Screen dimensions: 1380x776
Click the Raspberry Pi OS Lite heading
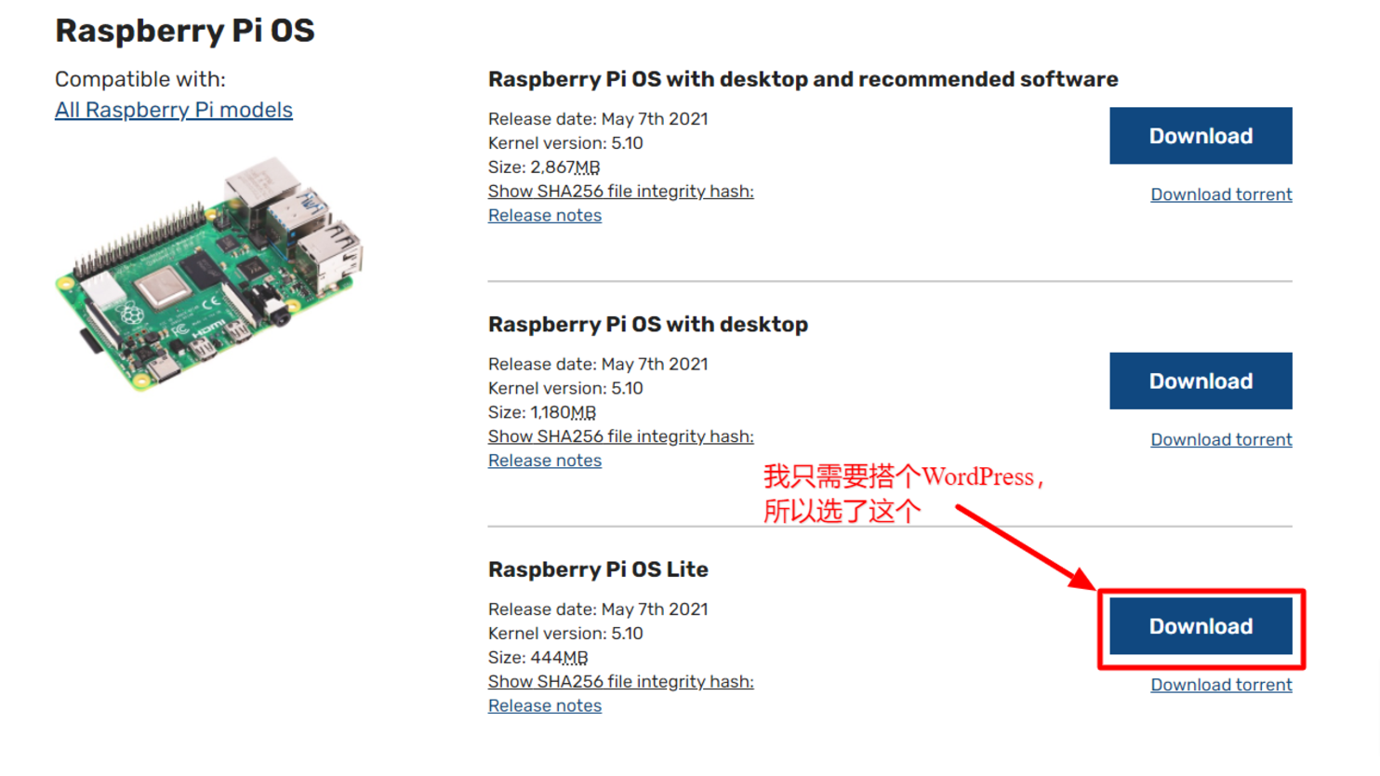(x=598, y=569)
